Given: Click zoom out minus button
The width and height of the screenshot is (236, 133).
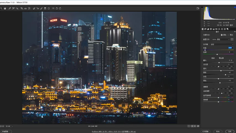Looking at the screenshot, I should point(1,126).
